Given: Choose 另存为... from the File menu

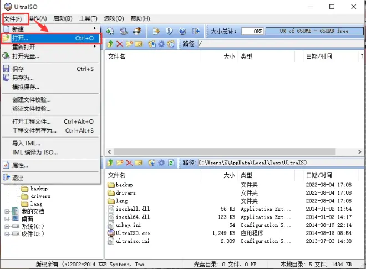Looking at the screenshot, I should coord(51,78).
